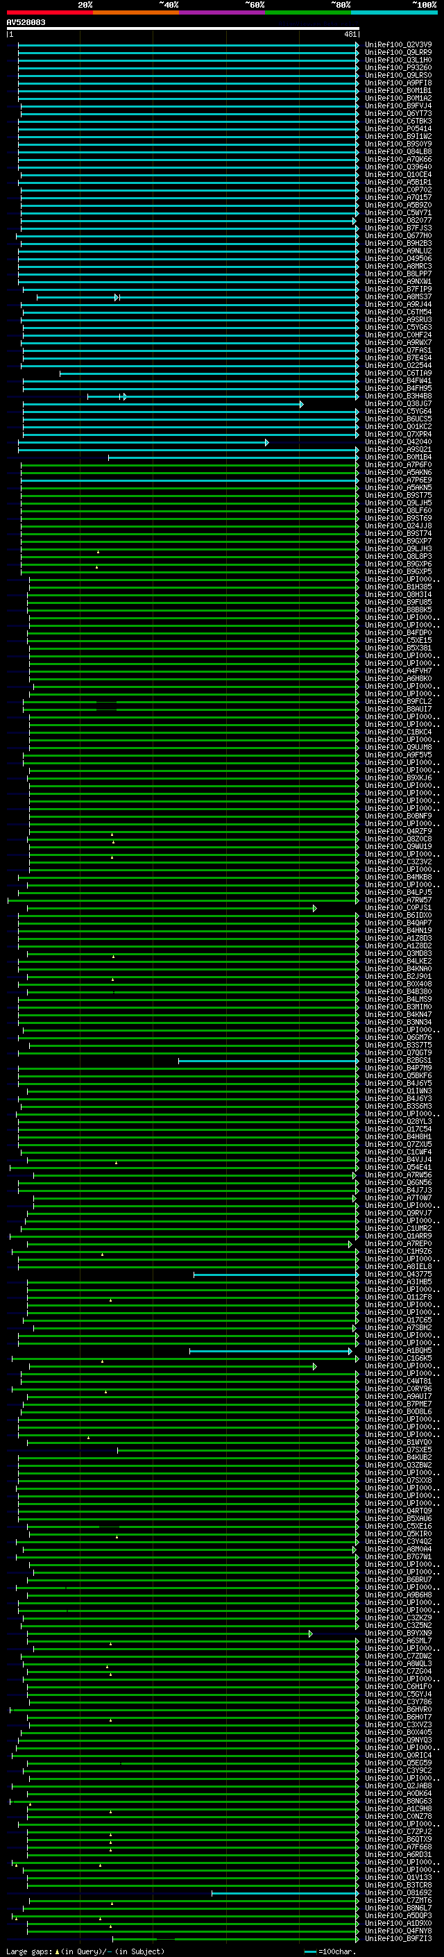The height and width of the screenshot is (1957, 444).
Task: Open hit UniRef100_P93260
Action: pyautogui.click(x=398, y=67)
